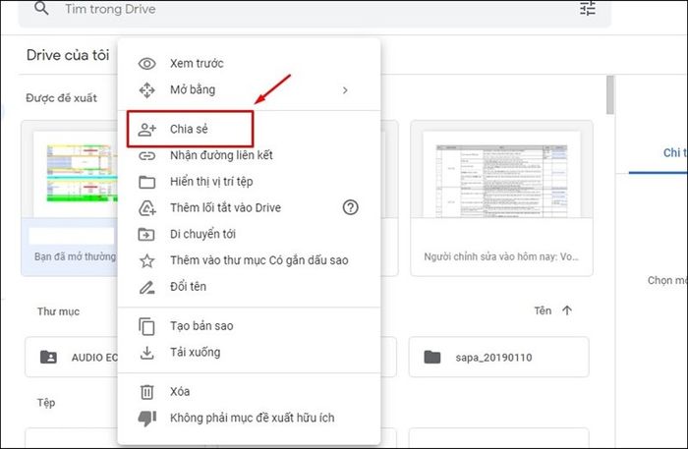Image resolution: width=688 pixels, height=449 pixels.
Task: Click the Drive shortcut icon beside Thêm lối tắt
Action: [147, 208]
